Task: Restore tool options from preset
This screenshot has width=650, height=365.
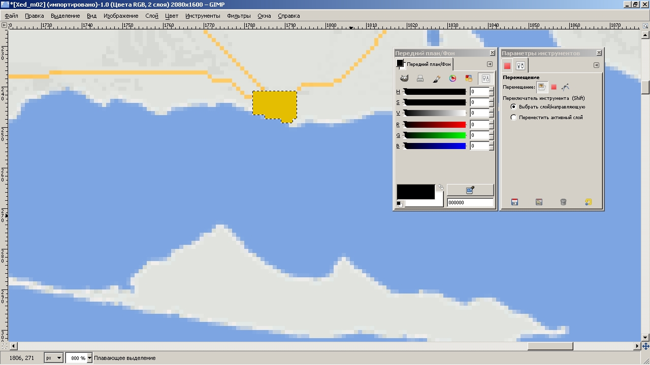Action: point(539,202)
